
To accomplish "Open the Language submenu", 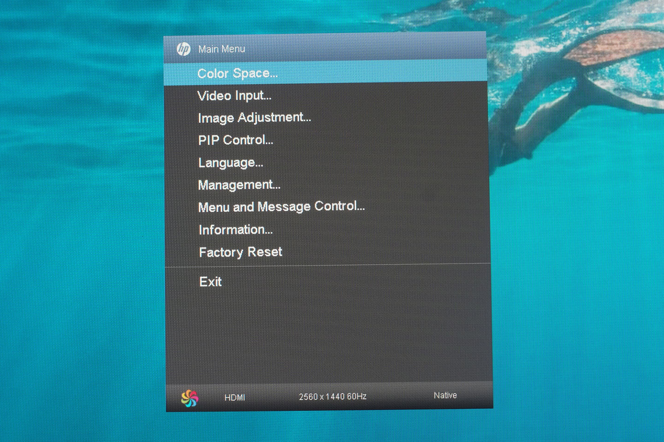I will pos(230,162).
